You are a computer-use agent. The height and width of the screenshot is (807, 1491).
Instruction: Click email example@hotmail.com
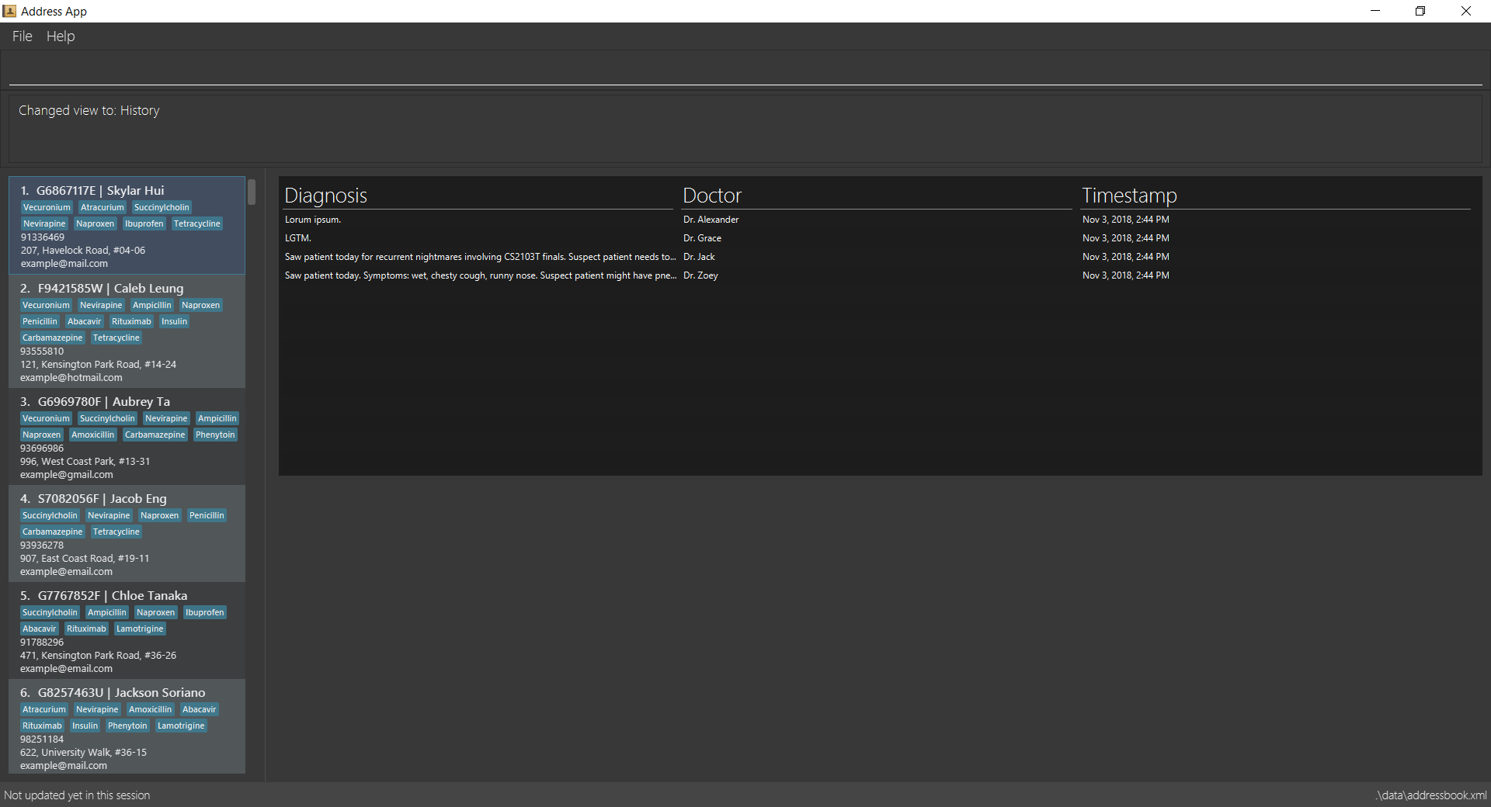tap(71, 378)
